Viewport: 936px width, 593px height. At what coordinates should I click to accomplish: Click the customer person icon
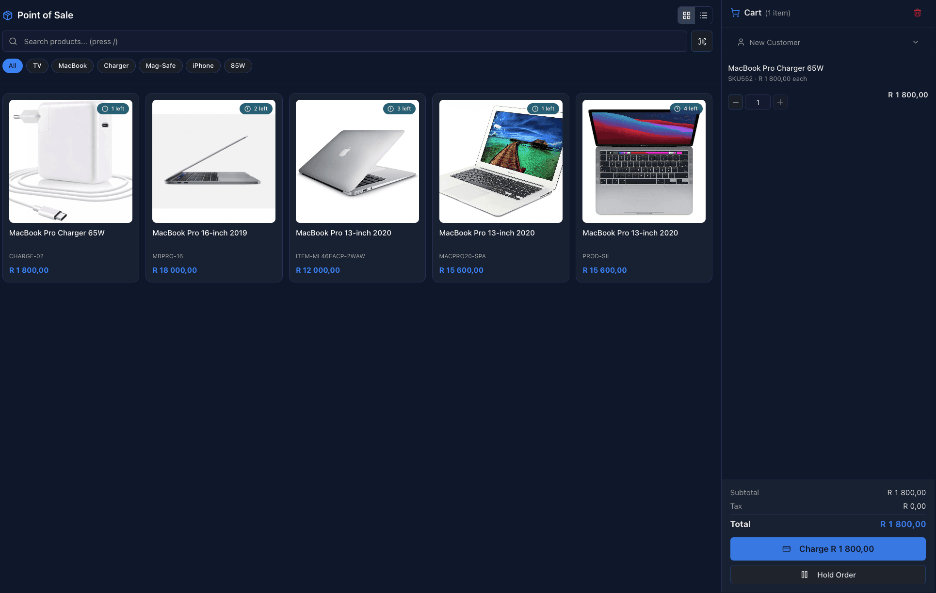click(741, 42)
